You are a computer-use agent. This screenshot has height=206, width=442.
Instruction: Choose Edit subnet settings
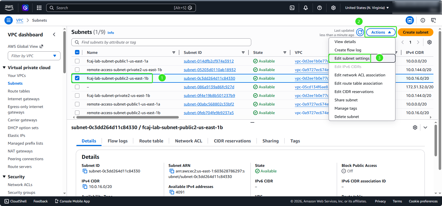[362, 58]
